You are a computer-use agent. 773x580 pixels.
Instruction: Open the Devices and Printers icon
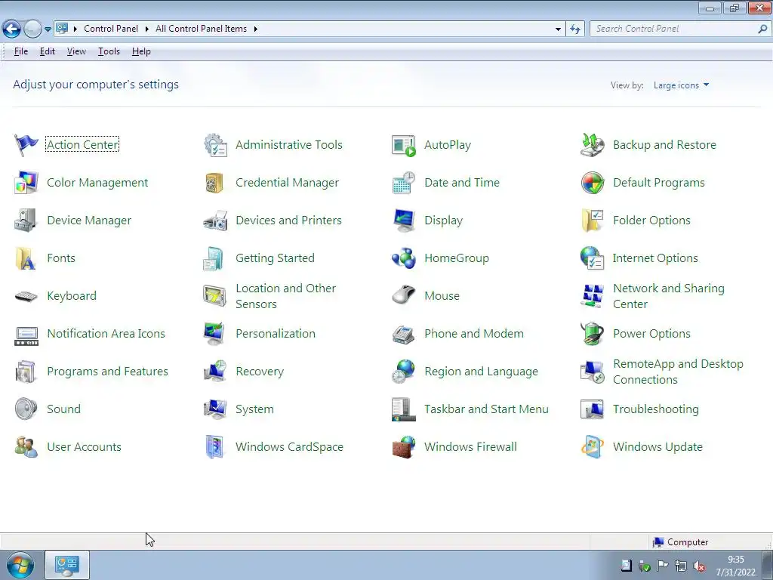[215, 221]
